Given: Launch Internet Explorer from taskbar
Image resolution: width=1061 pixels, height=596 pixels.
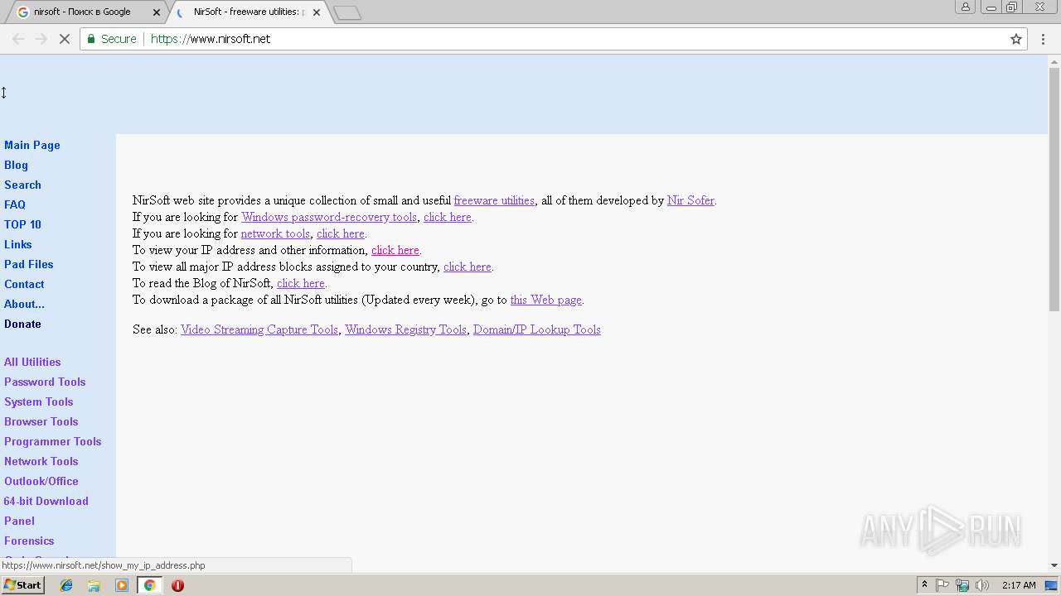Looking at the screenshot, I should pos(66,585).
